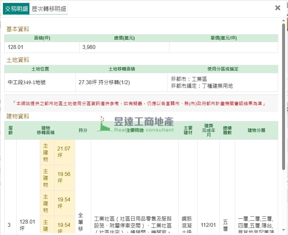Select the 交易明細 tab

click(x=16, y=9)
